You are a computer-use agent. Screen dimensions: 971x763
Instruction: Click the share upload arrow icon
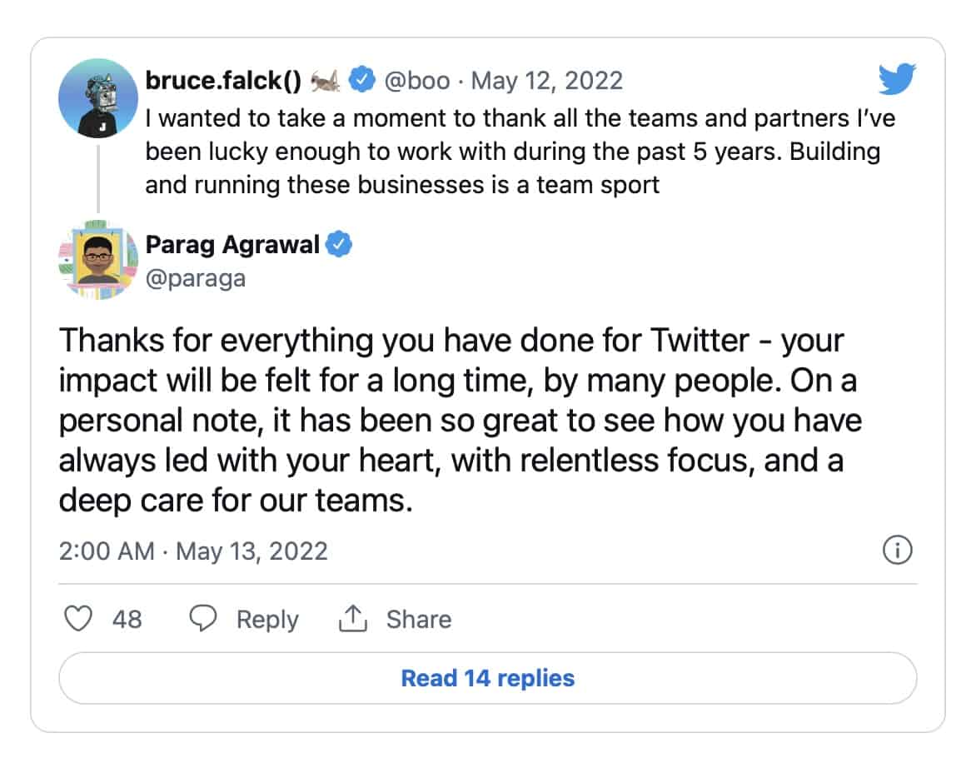(x=353, y=618)
